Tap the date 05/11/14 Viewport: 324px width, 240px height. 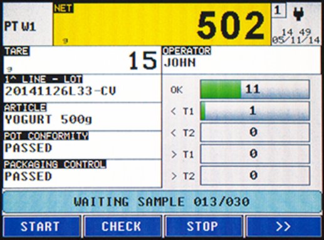point(296,40)
